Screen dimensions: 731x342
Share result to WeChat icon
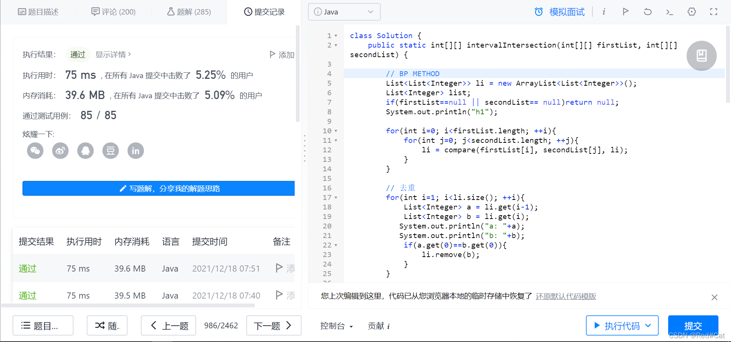point(35,151)
